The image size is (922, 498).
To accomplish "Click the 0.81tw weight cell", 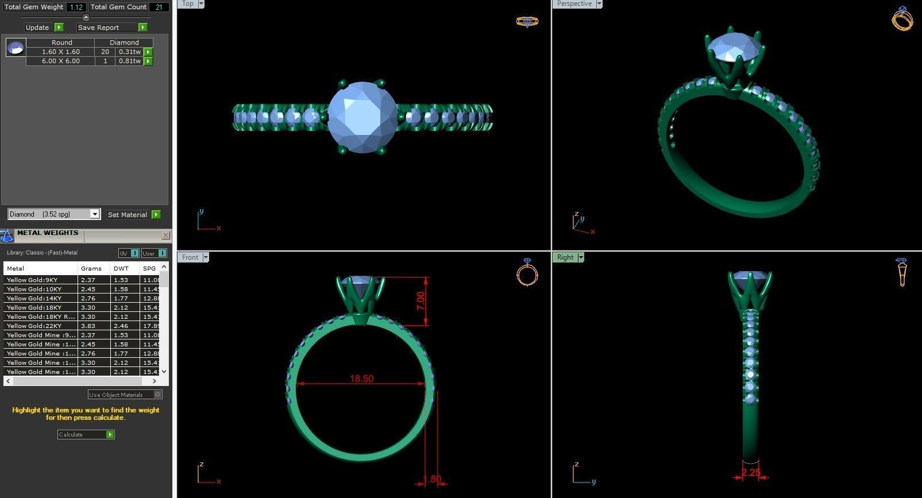I will (129, 61).
